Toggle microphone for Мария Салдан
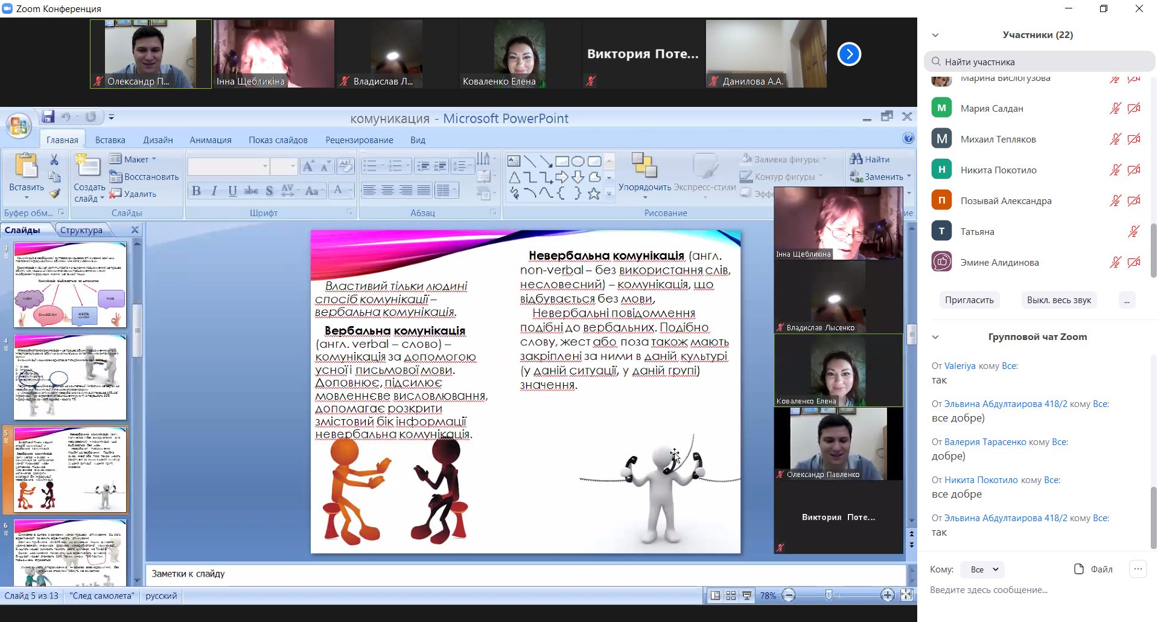 (1115, 108)
